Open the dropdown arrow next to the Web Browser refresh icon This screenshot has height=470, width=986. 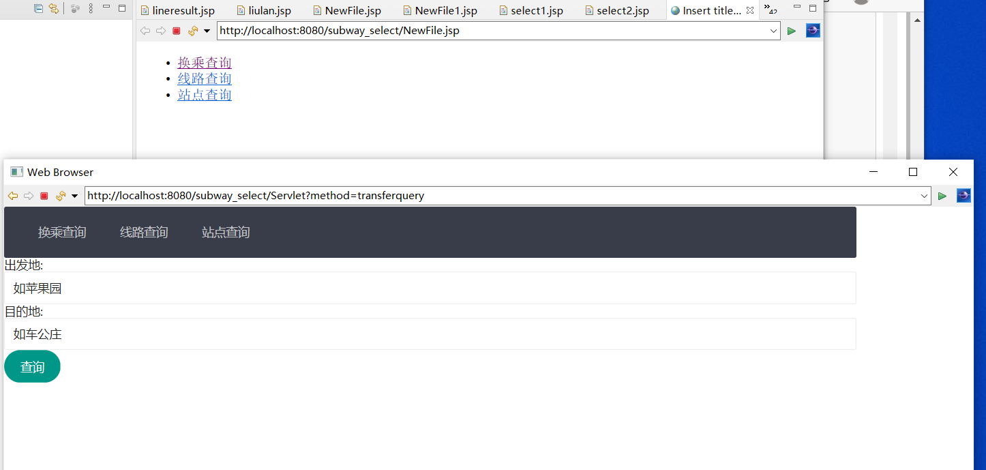tap(74, 196)
